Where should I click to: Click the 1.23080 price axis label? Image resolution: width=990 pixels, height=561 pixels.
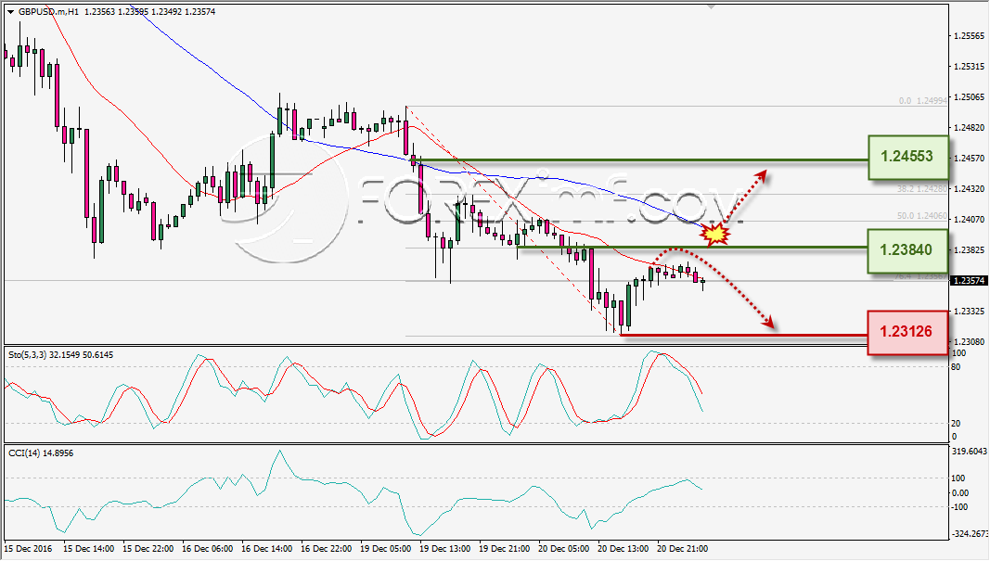(971, 341)
